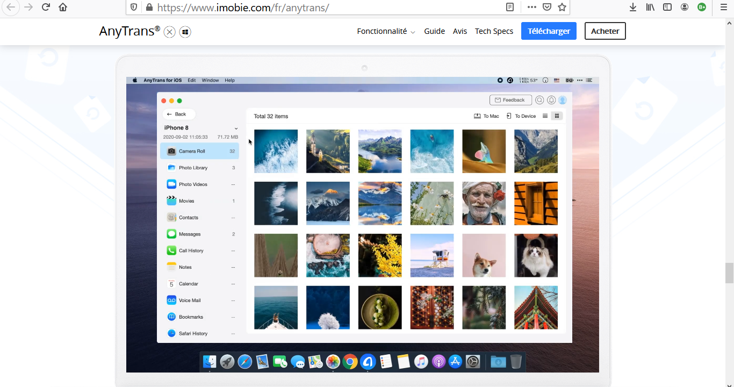Viewport: 734px width, 387px height.
Task: Select Voice Mail in the sidebar
Action: 199,300
